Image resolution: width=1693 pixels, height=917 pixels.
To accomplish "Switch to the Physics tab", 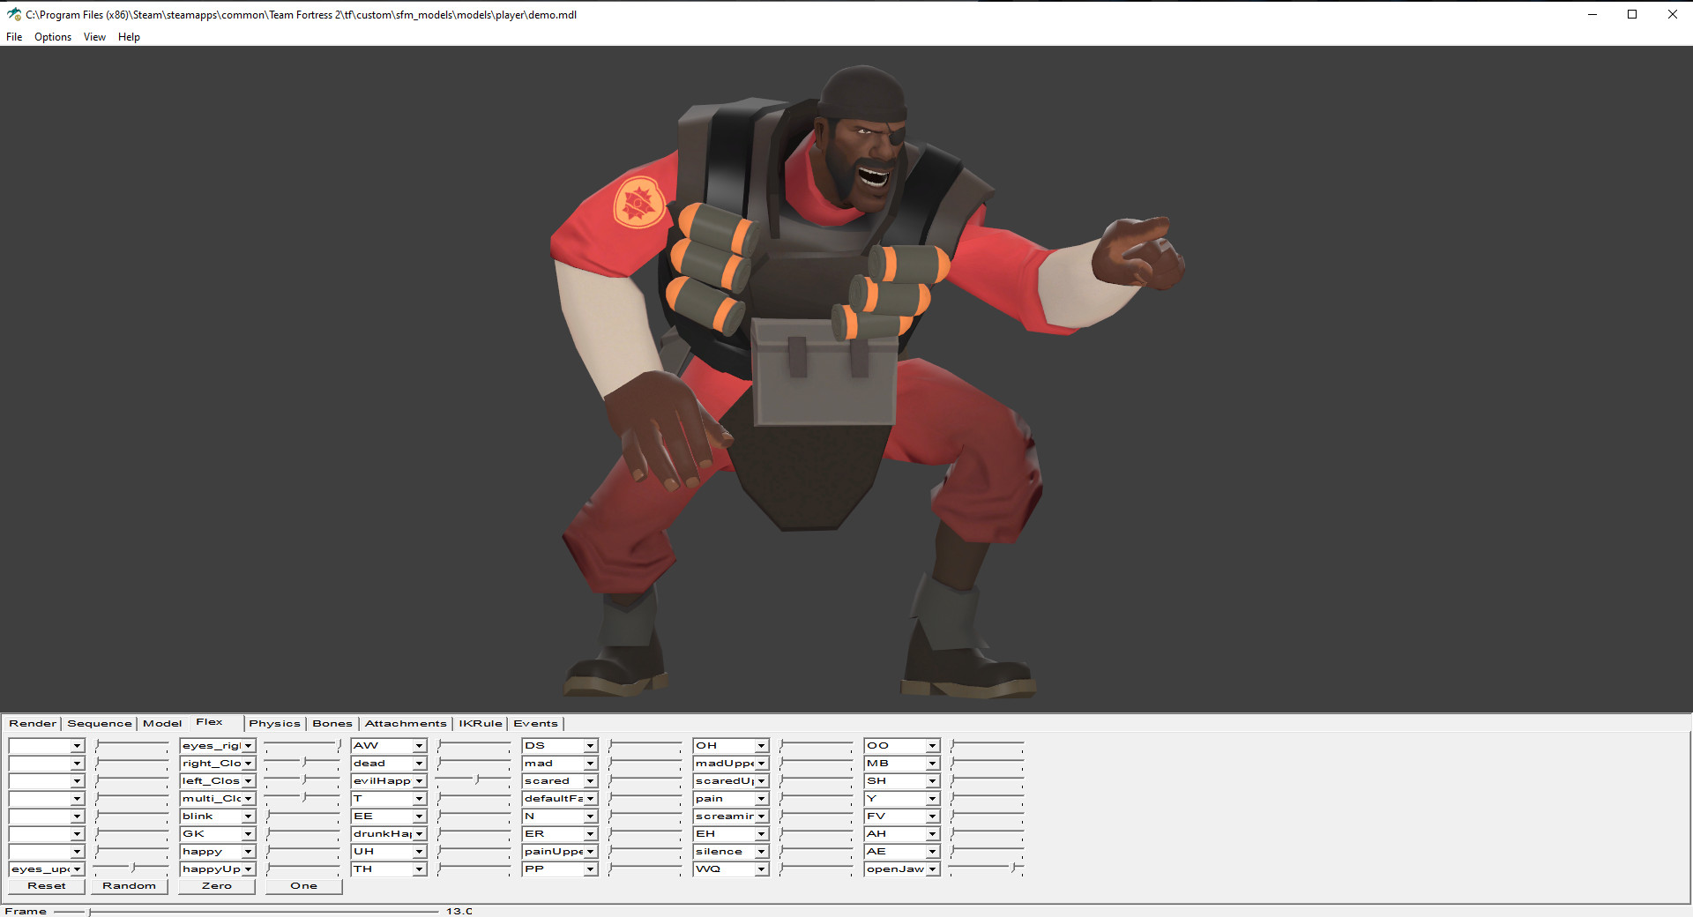I will (x=274, y=724).
